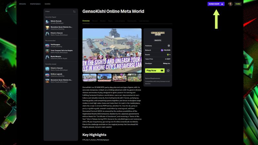
Task: Click the filter settings icon in the sidebar
Action: click(74, 12)
